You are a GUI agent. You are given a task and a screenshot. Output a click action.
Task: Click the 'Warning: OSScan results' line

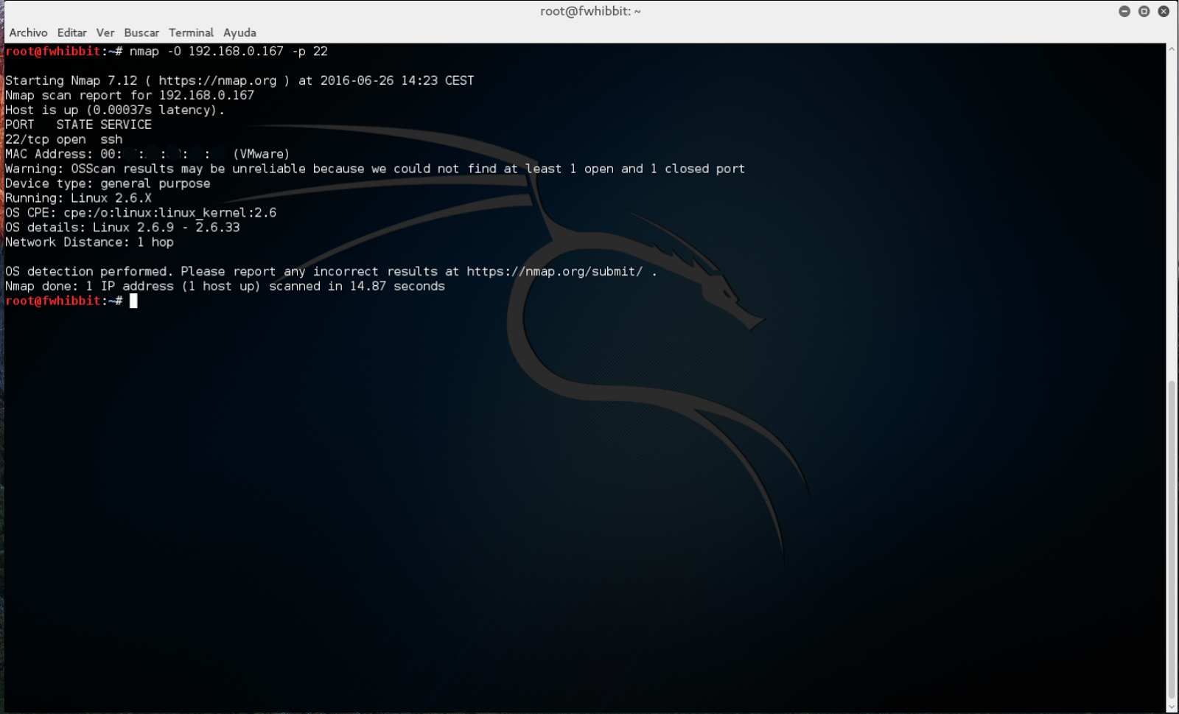pyautogui.click(x=375, y=169)
